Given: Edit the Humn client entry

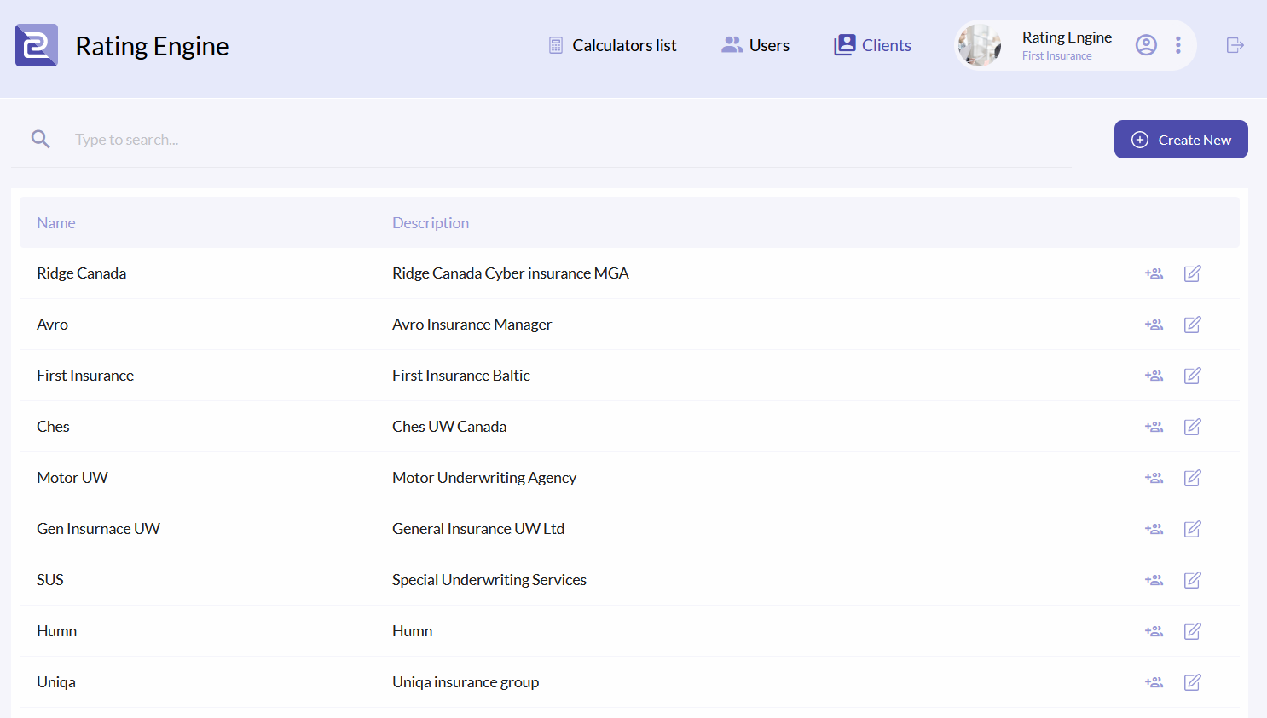Looking at the screenshot, I should [1192, 631].
